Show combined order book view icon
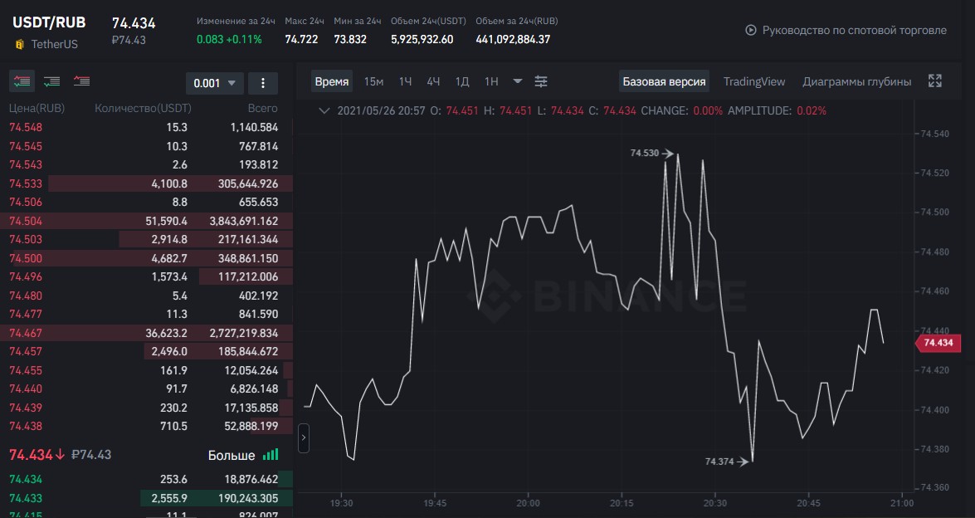Viewport: 975px width, 518px height. [22, 81]
